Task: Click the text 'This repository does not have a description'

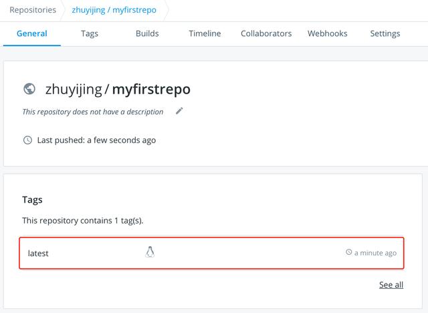Action: pyautogui.click(x=93, y=112)
